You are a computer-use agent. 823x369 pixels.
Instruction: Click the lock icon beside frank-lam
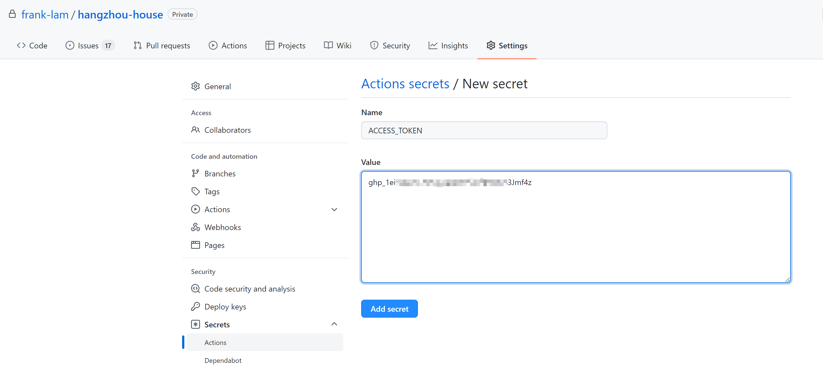tap(12, 14)
